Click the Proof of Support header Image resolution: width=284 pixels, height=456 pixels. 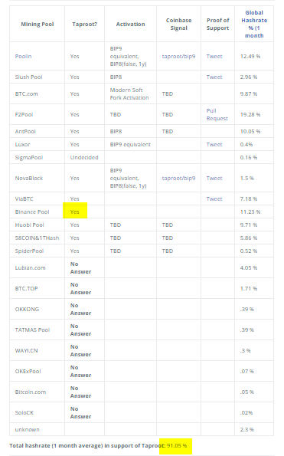[218, 24]
